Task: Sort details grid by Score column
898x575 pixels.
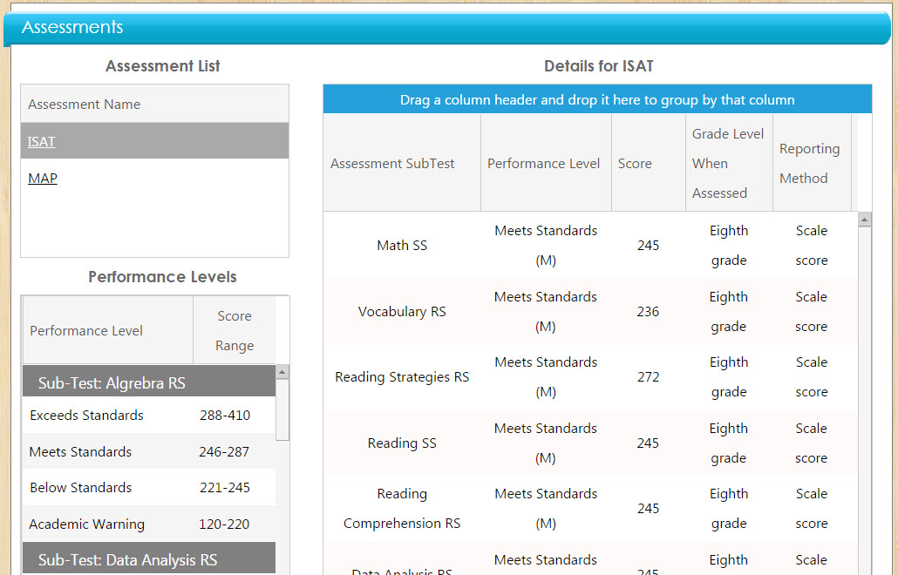Action: click(649, 163)
